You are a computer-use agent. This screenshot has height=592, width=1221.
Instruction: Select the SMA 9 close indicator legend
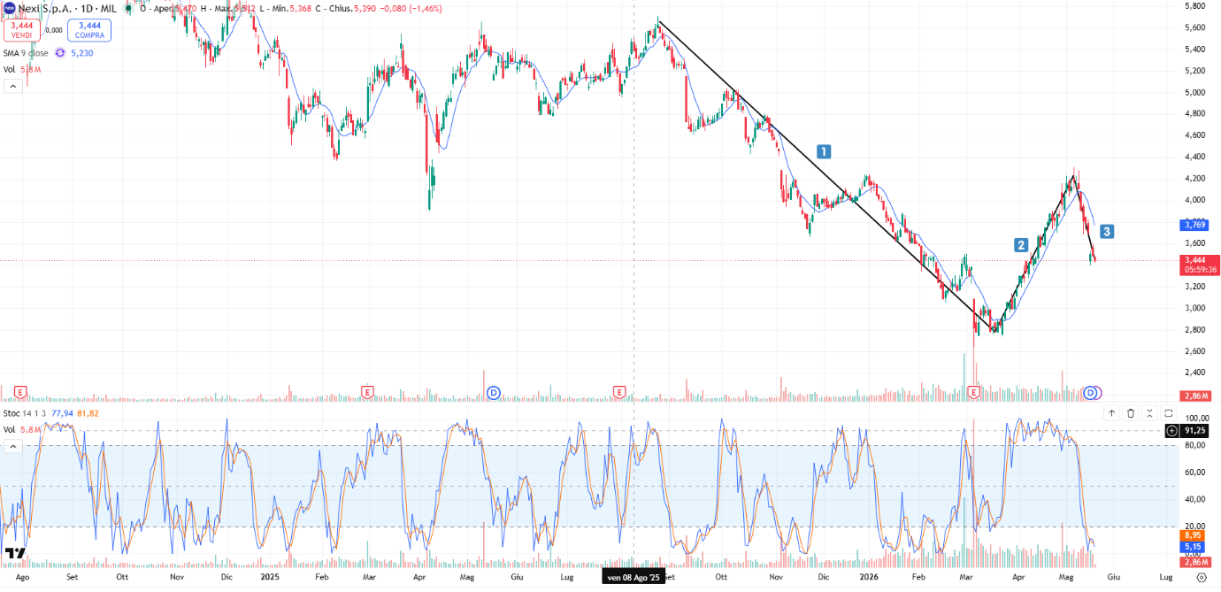click(x=26, y=53)
